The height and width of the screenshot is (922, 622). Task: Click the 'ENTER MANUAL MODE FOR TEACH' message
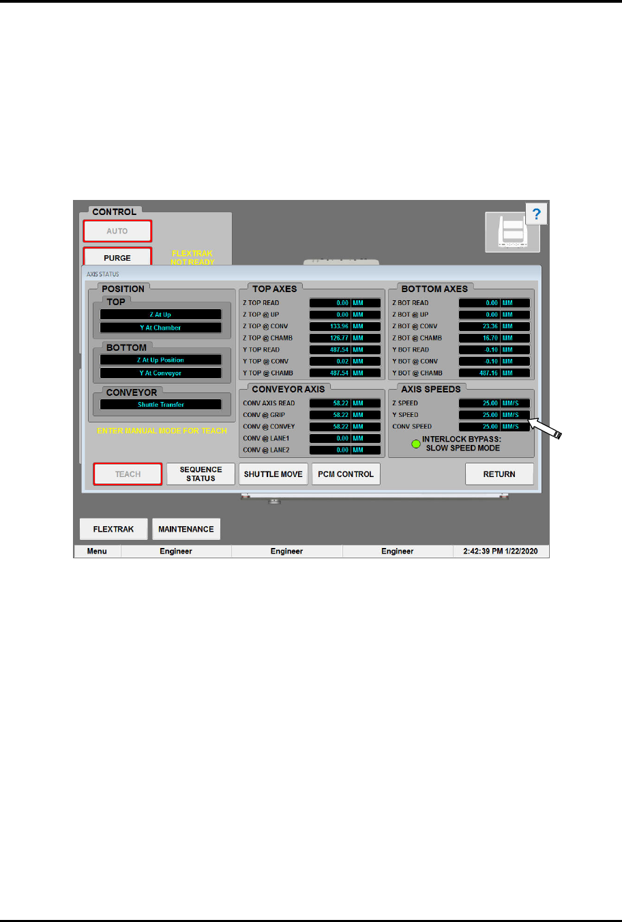[x=162, y=431]
